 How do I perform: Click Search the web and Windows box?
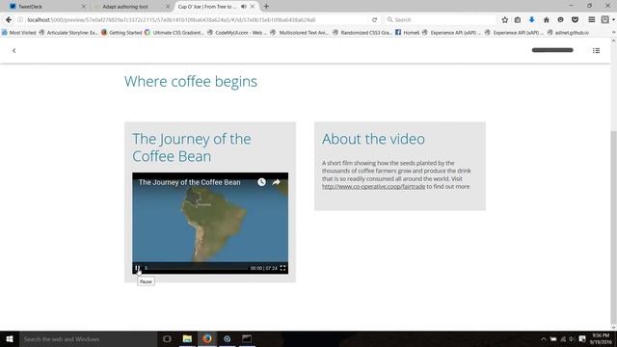click(x=88, y=338)
